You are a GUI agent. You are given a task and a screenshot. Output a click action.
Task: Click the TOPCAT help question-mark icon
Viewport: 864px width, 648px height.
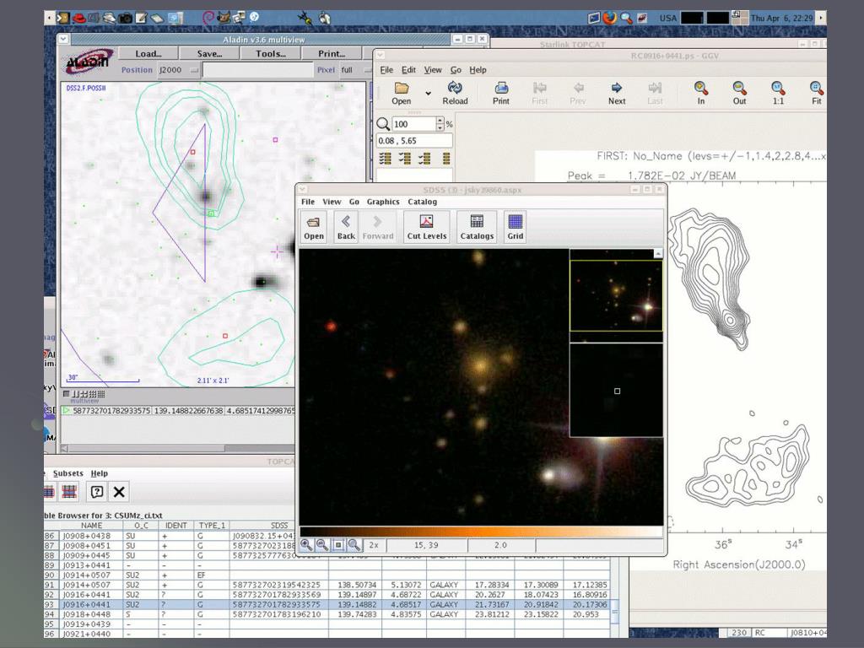pos(97,492)
